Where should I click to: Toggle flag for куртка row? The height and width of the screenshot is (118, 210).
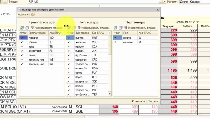[x=69, y=38]
